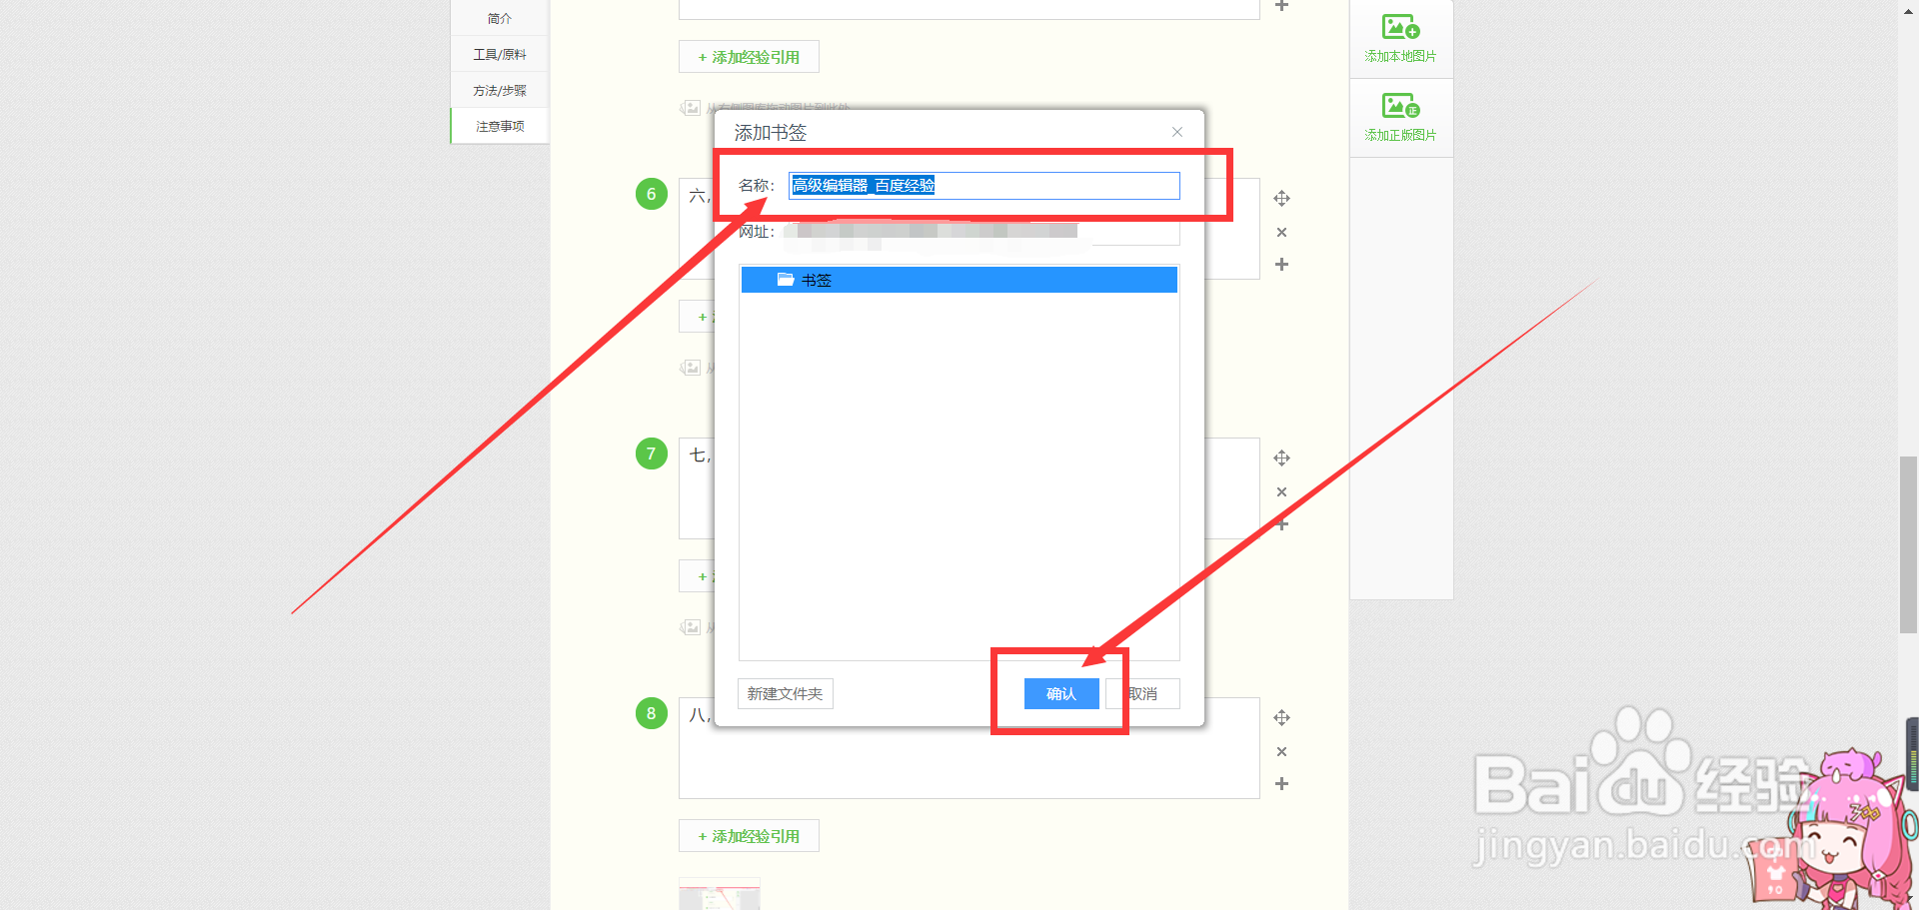Go to 注意事项 section in sidebar
The width and height of the screenshot is (1919, 910).
(x=500, y=126)
